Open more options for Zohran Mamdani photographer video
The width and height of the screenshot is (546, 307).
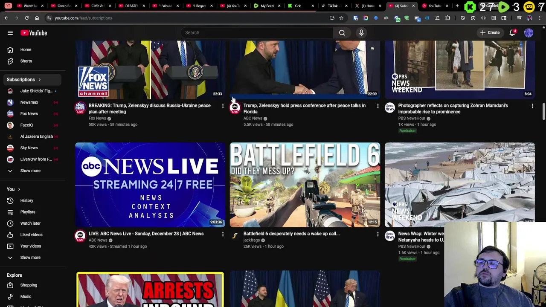[532, 106]
